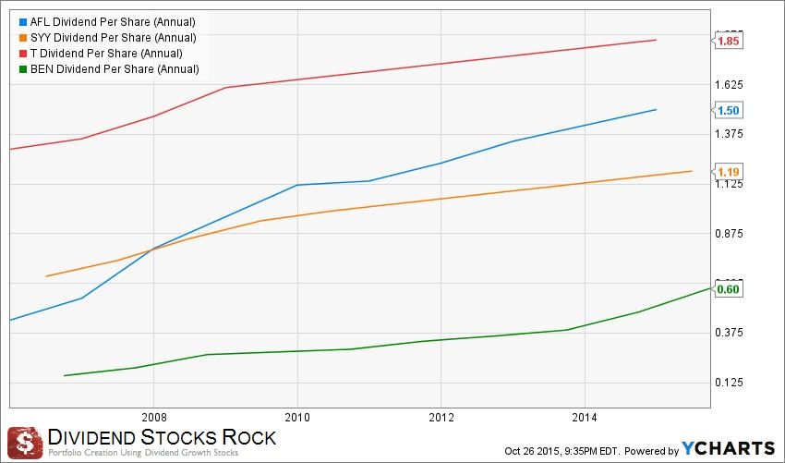The image size is (785, 463).
Task: Click the green BEN legend color square
Action: tap(22, 69)
